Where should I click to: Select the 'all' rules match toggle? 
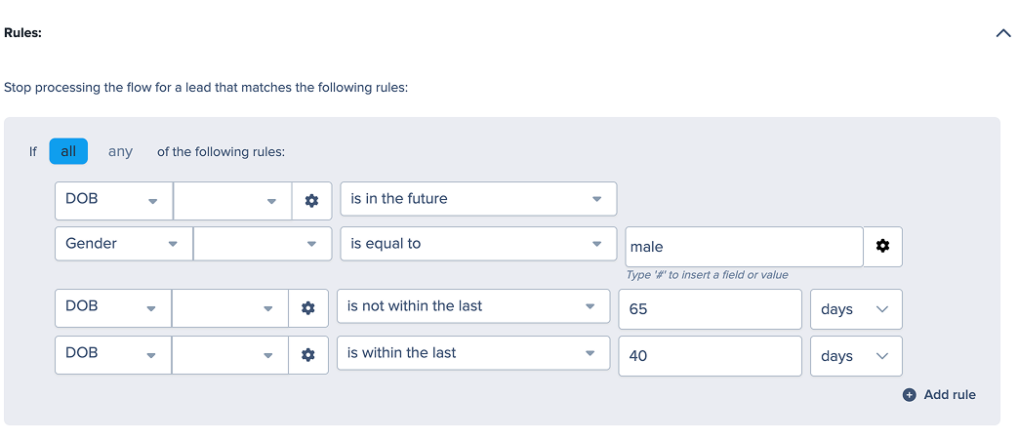[x=68, y=152]
